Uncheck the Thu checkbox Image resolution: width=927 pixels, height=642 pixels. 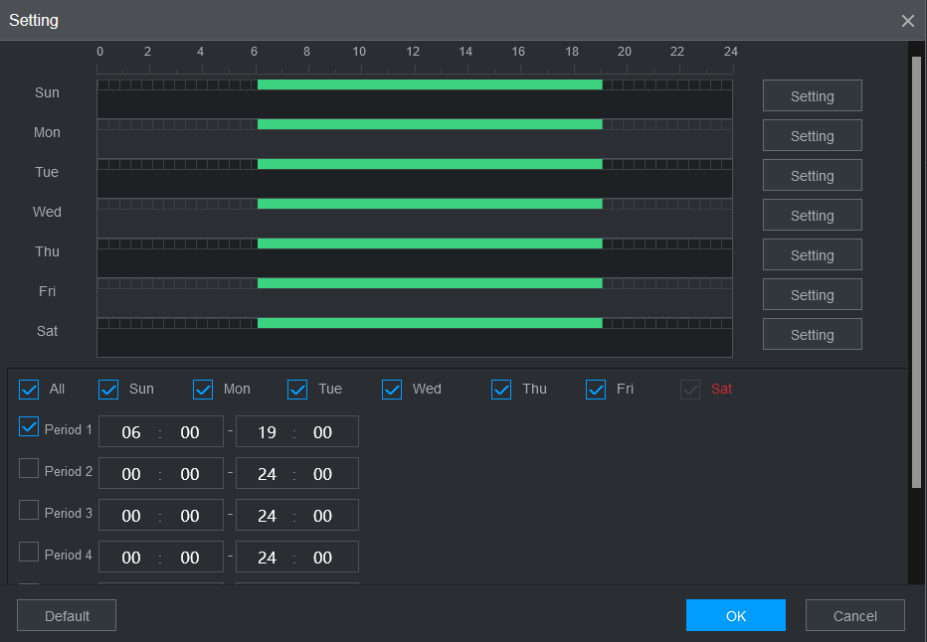coord(501,390)
